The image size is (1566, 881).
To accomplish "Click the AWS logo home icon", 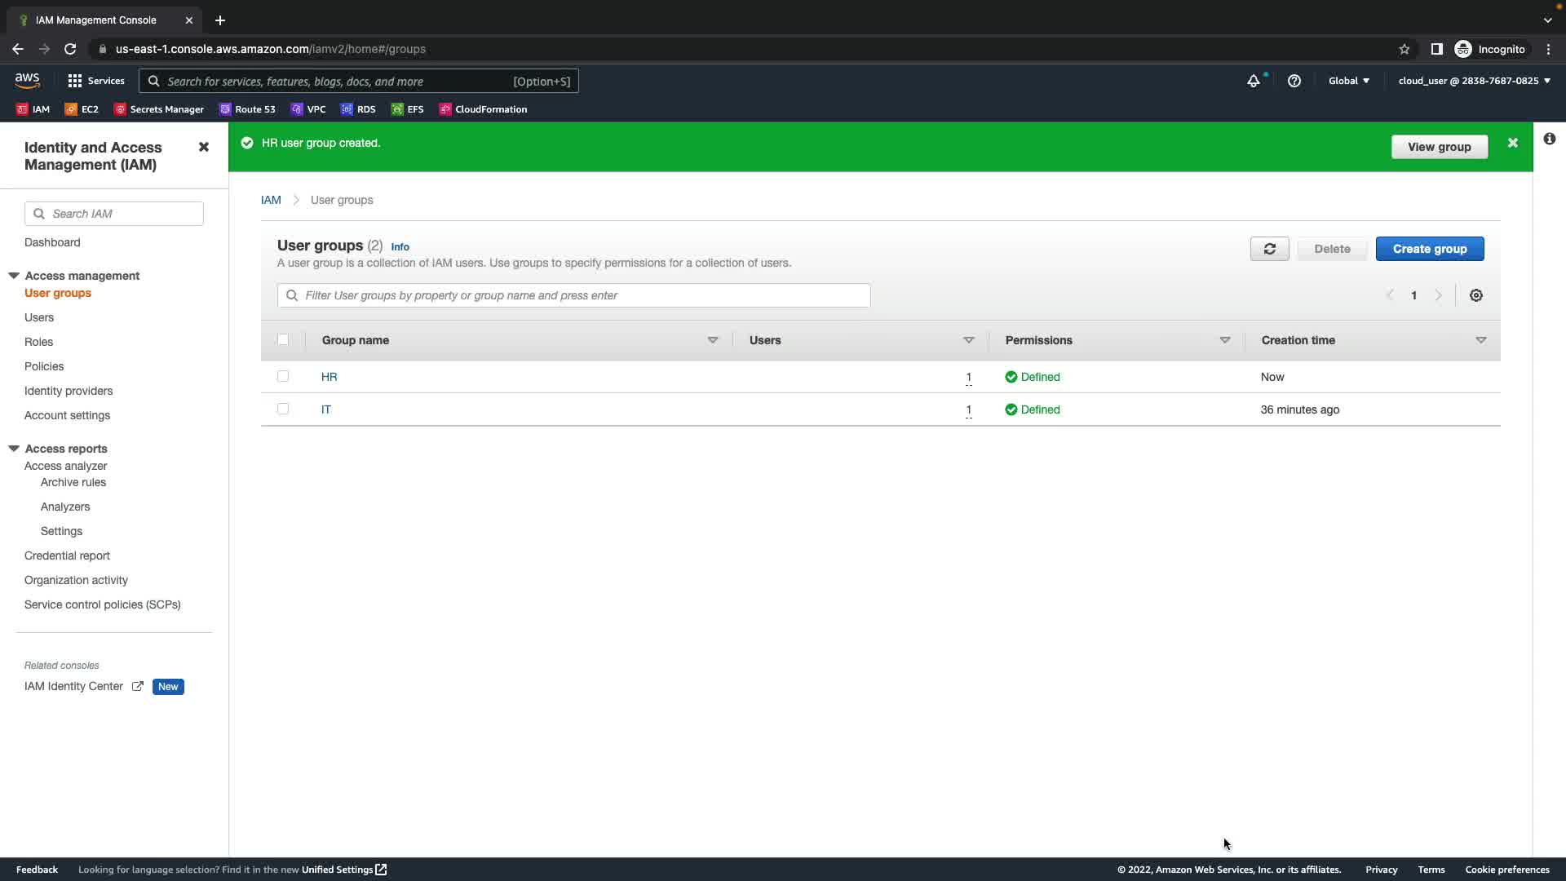I will tap(27, 80).
